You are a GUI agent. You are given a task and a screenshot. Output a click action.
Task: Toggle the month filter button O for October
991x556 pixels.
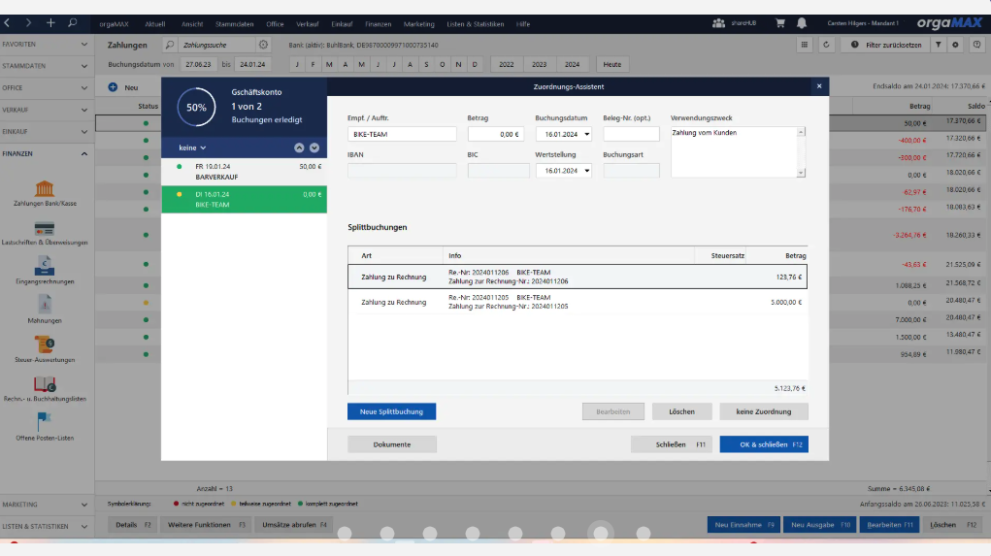[x=443, y=64]
